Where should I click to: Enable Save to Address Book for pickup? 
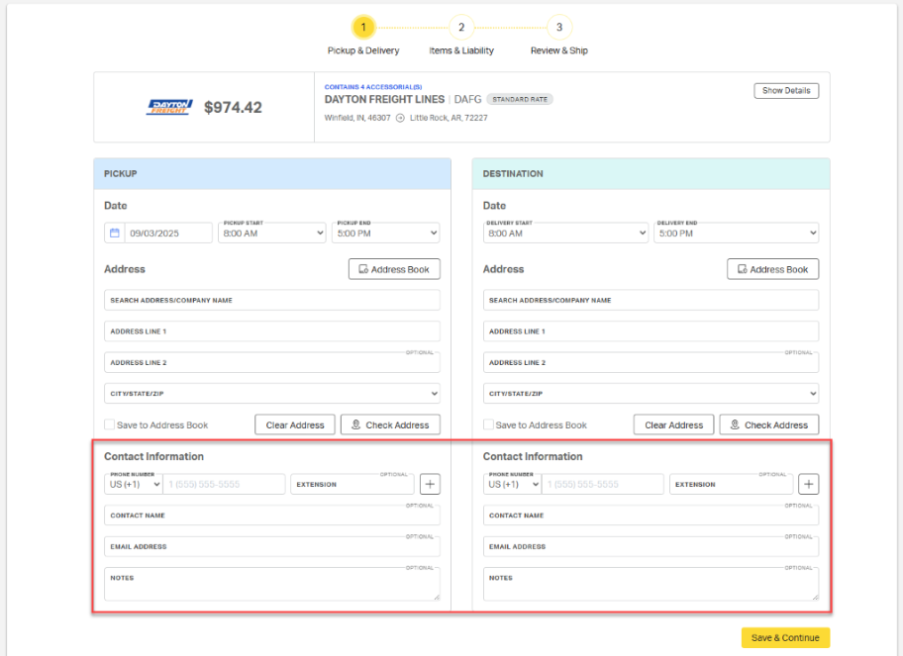(110, 424)
